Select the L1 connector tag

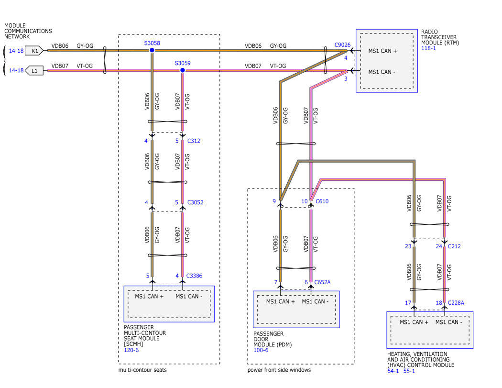point(34,70)
